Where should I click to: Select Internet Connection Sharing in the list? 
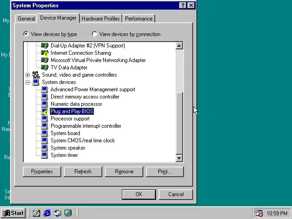(x=81, y=53)
